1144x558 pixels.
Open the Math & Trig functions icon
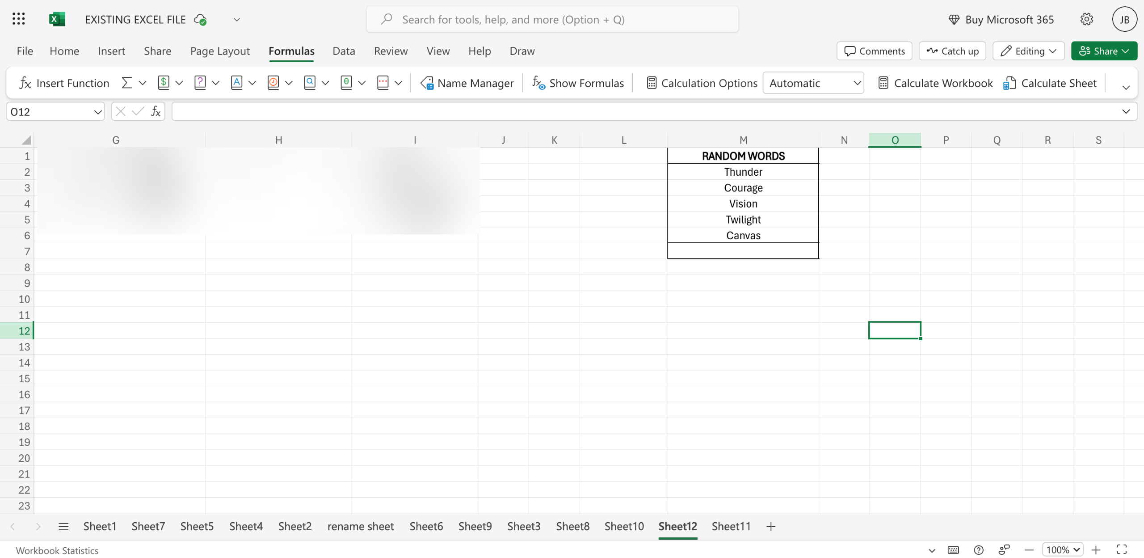(x=346, y=83)
